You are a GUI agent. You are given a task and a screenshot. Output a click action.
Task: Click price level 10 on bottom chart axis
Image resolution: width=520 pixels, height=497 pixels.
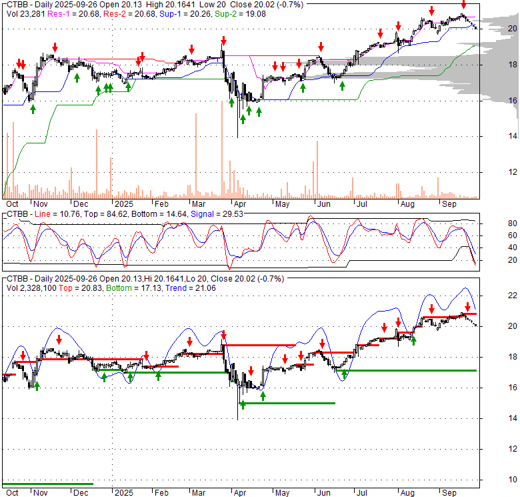coord(513,480)
